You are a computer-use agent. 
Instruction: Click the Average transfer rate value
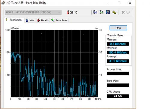point(118,61)
